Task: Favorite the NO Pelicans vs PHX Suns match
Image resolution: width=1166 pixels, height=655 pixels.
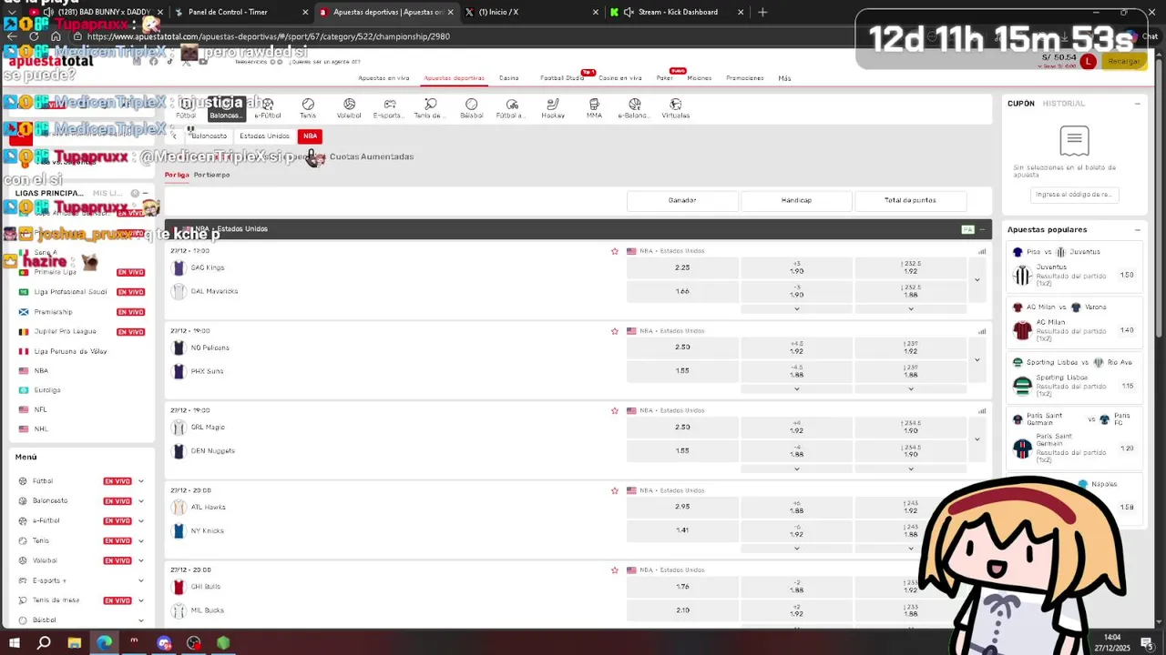Action: pyautogui.click(x=615, y=331)
